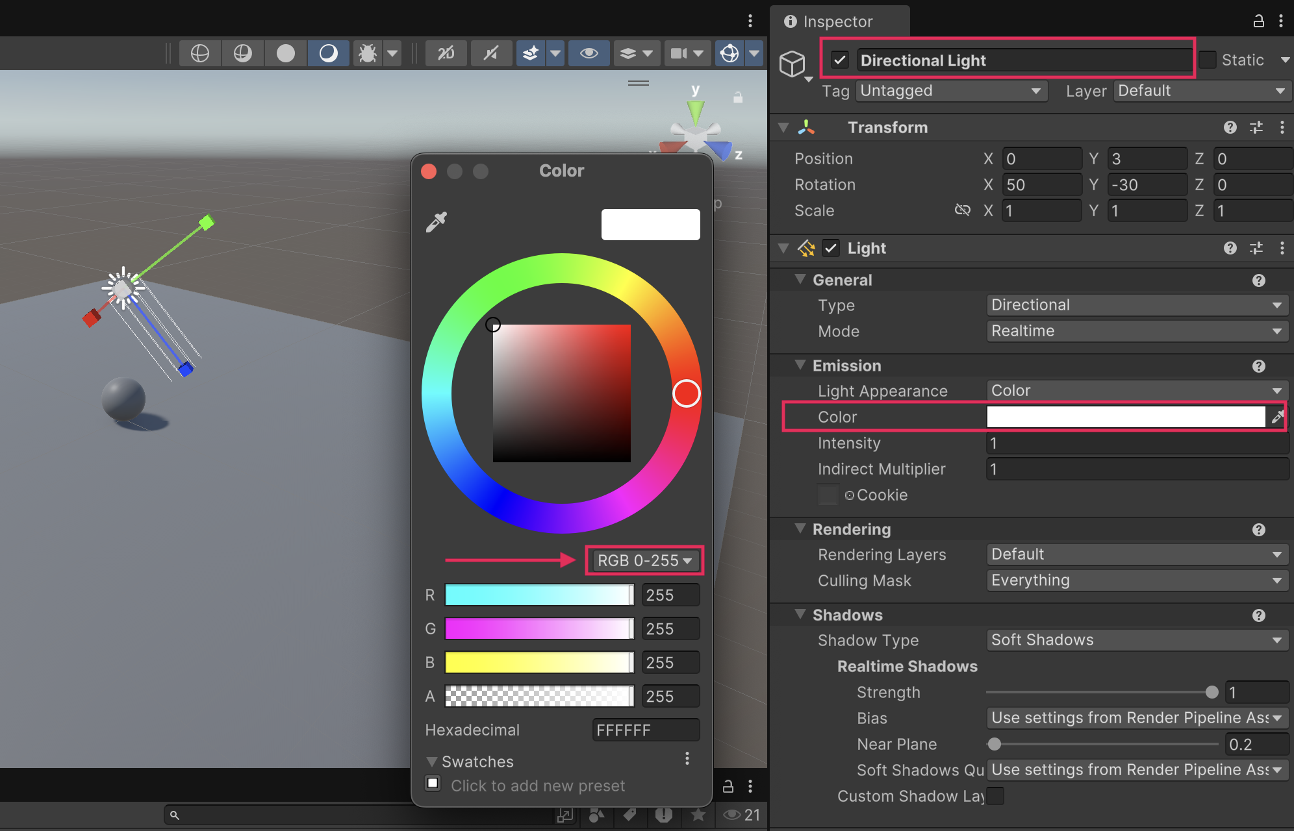Collapse the Emission section

(800, 366)
